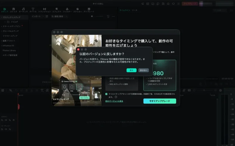Screen dimensions: 235x146
Task: Click the link/unlink icon in timeline toolbar
Action: point(184,90)
